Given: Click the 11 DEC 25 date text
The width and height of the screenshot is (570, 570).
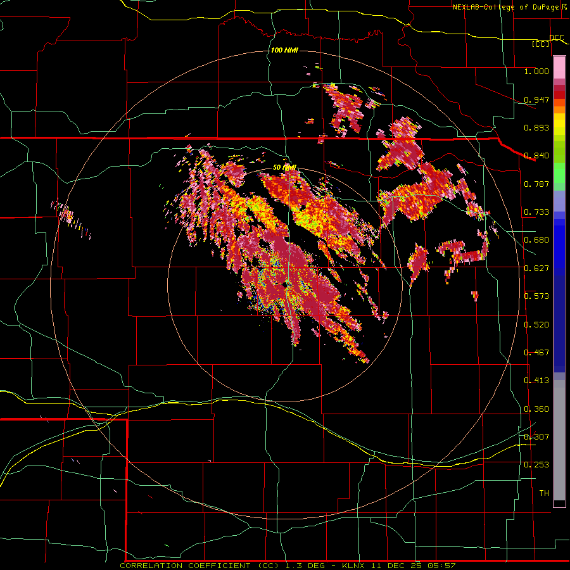Looking at the screenshot, I should 396,566.
